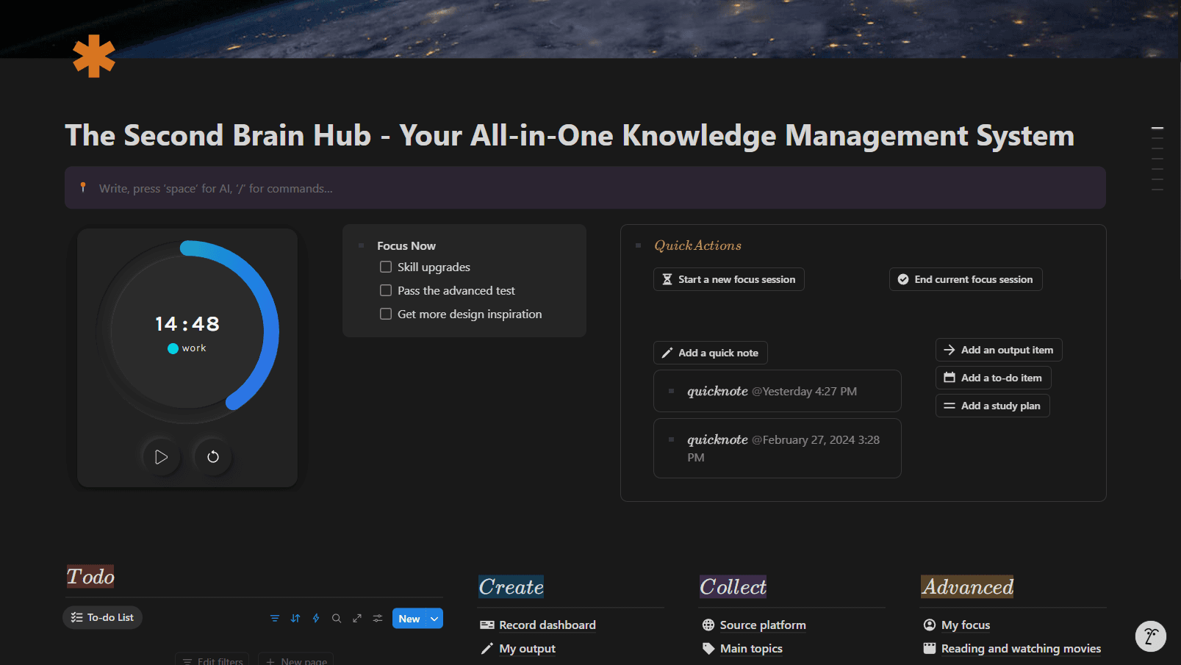Click the floating assistant button bottom right
Image resolution: width=1181 pixels, height=665 pixels.
coord(1151,636)
